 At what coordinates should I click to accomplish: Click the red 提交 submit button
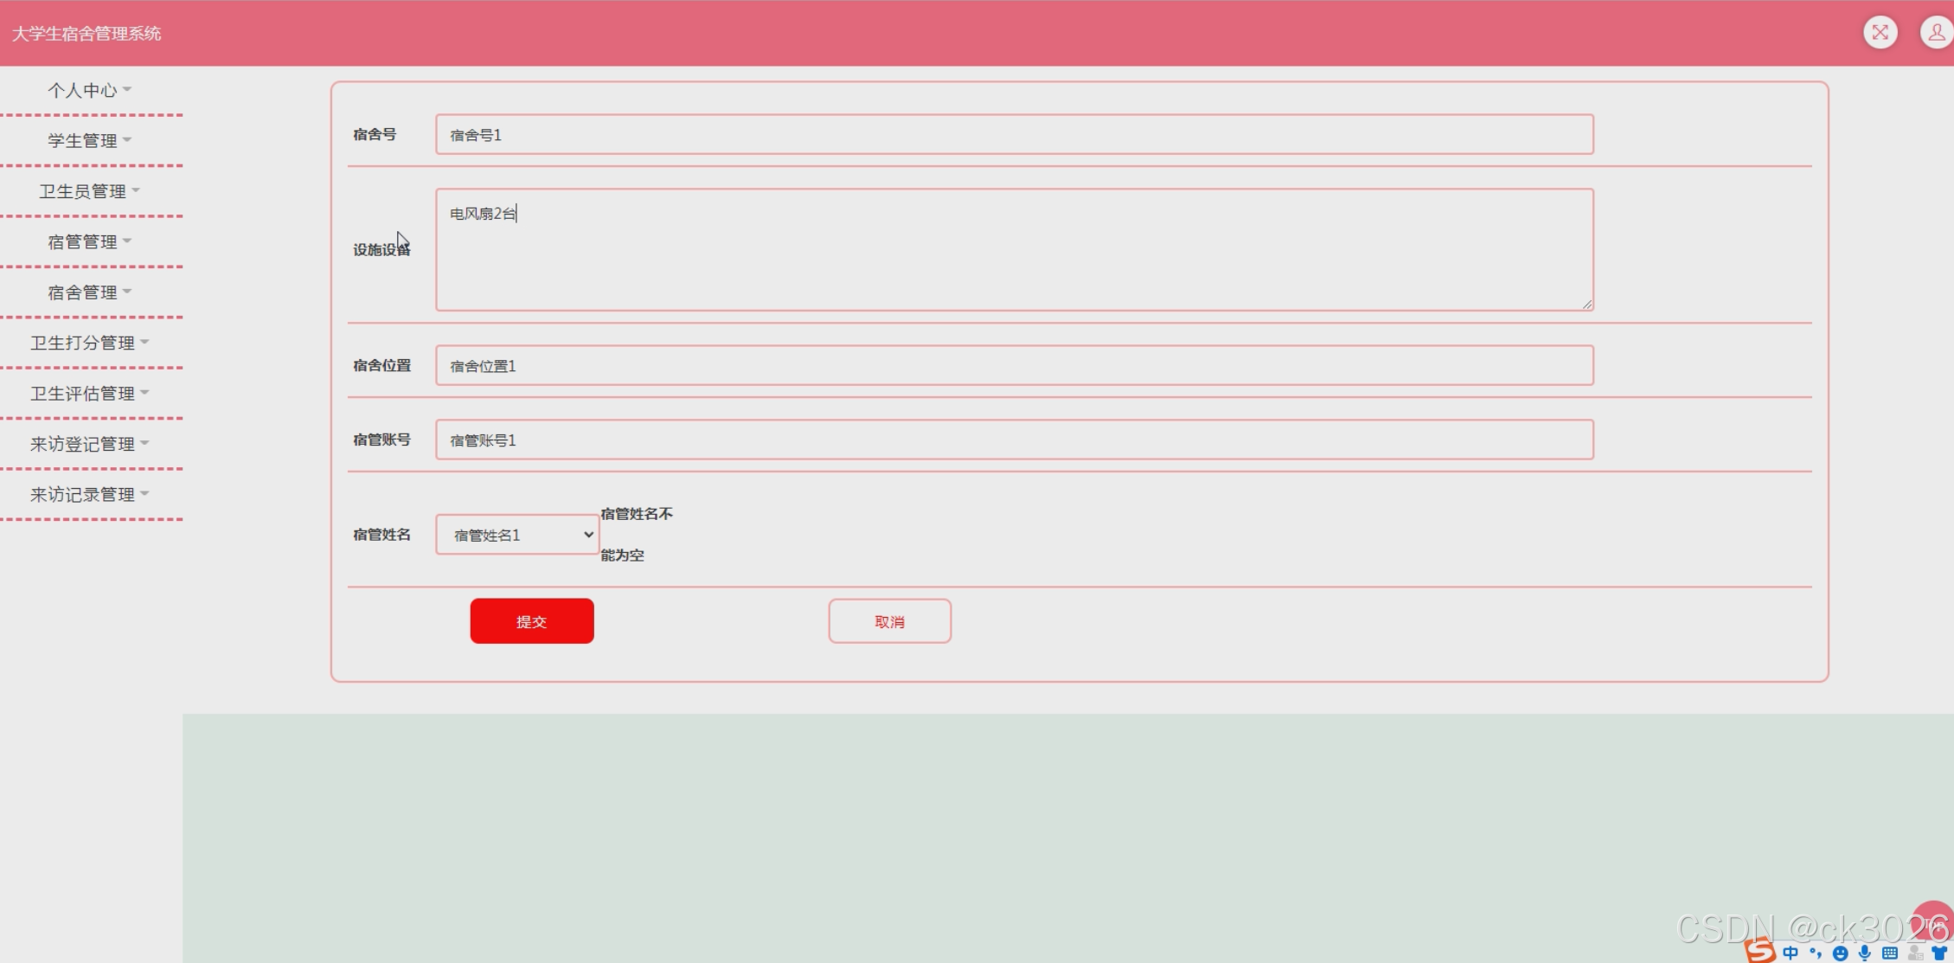[x=532, y=621]
